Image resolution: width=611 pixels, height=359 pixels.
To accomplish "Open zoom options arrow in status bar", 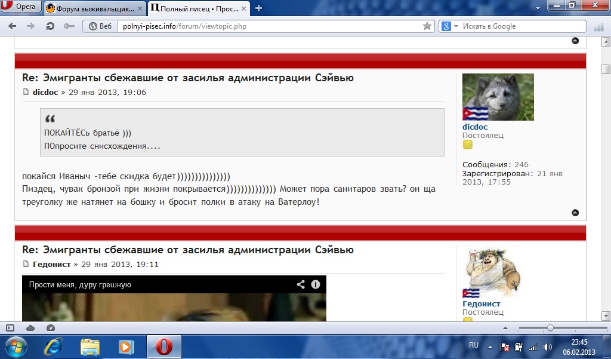I will (505, 328).
